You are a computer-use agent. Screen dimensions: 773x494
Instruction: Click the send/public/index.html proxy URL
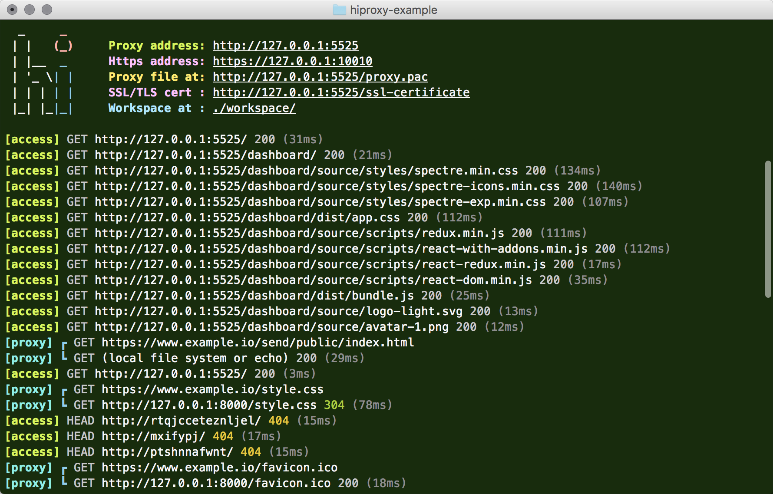tap(258, 343)
